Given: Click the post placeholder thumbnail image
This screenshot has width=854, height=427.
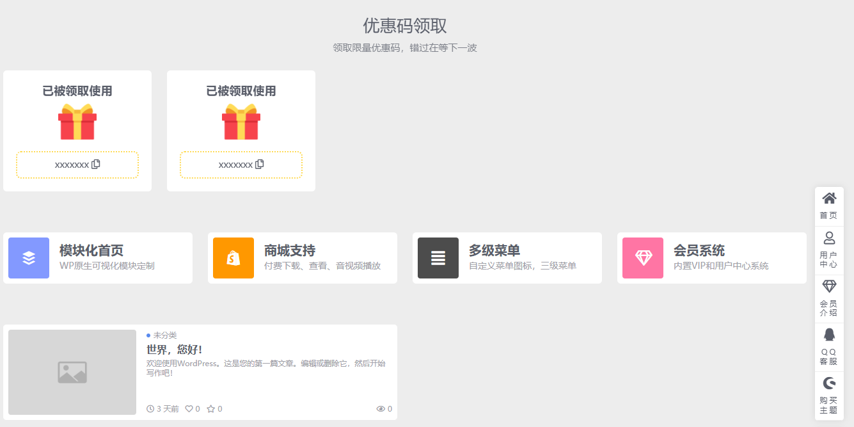Looking at the screenshot, I should coord(72,372).
